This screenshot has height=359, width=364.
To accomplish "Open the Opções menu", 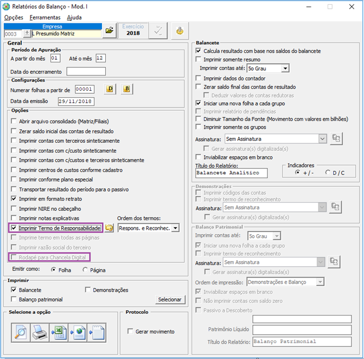I will pyautogui.click(x=14, y=17).
